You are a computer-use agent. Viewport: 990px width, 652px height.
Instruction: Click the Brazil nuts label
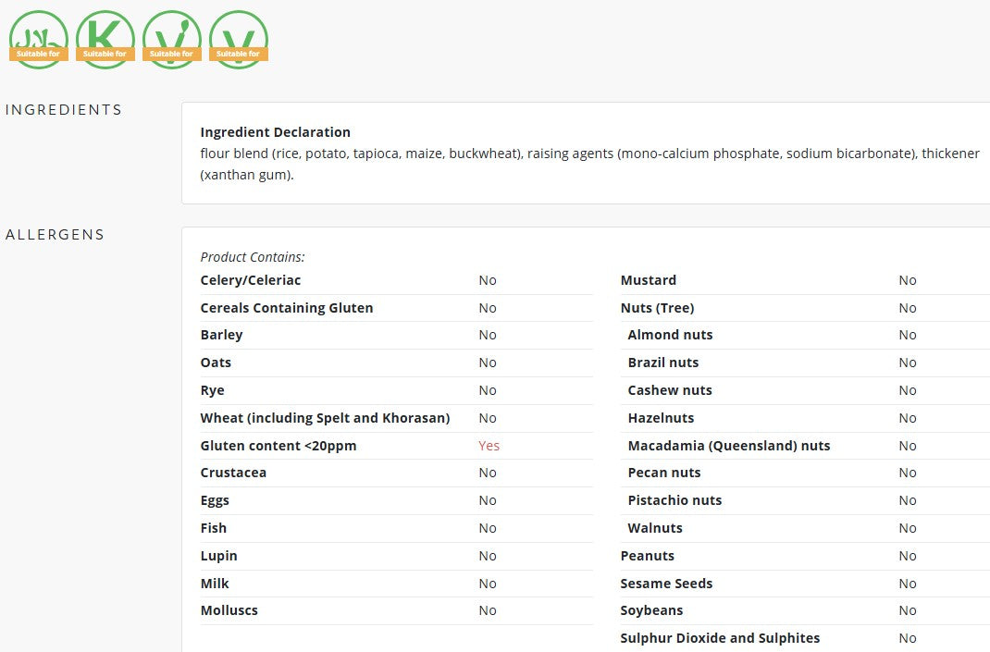click(x=663, y=363)
